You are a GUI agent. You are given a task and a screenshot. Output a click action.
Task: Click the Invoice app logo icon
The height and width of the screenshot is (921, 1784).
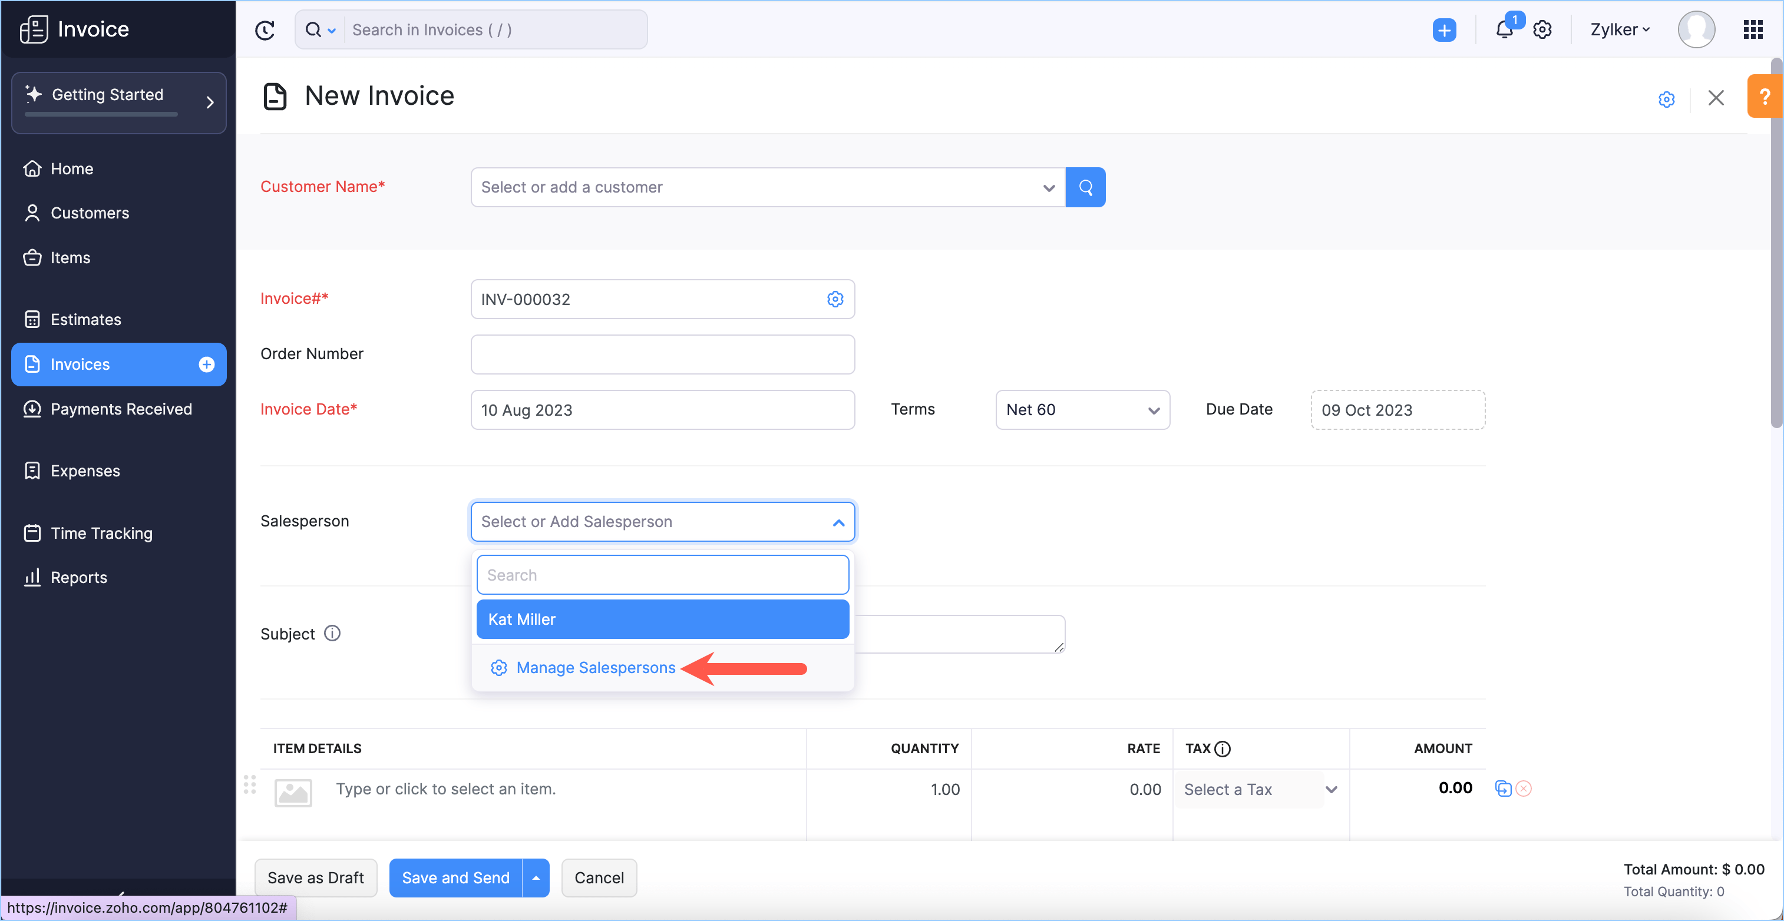[33, 29]
